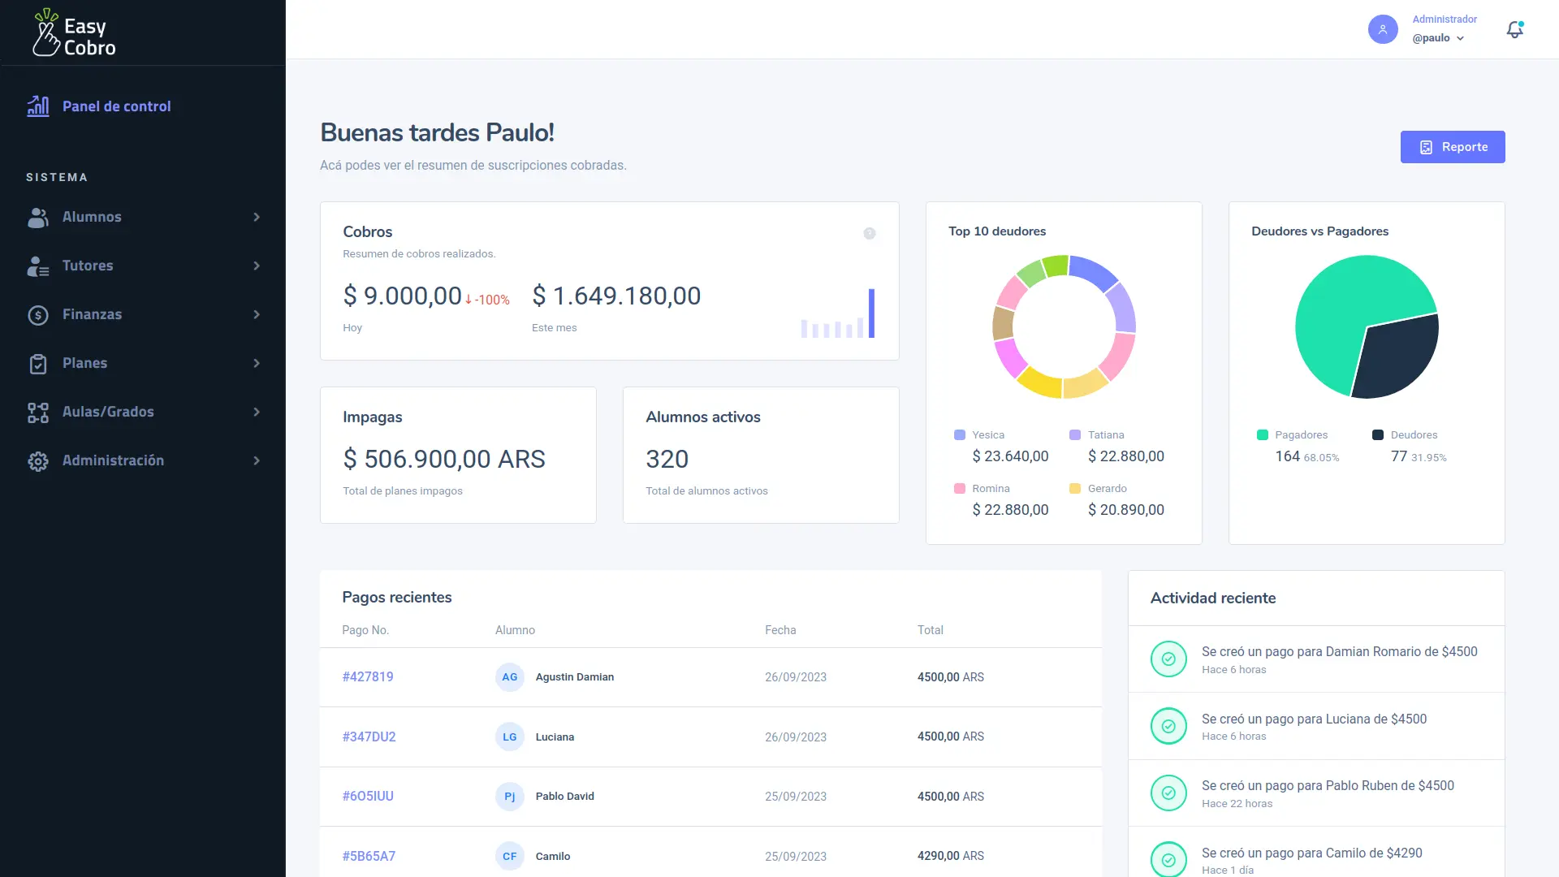Image resolution: width=1559 pixels, height=877 pixels.
Task: Open notifications bell icon
Action: tap(1514, 30)
